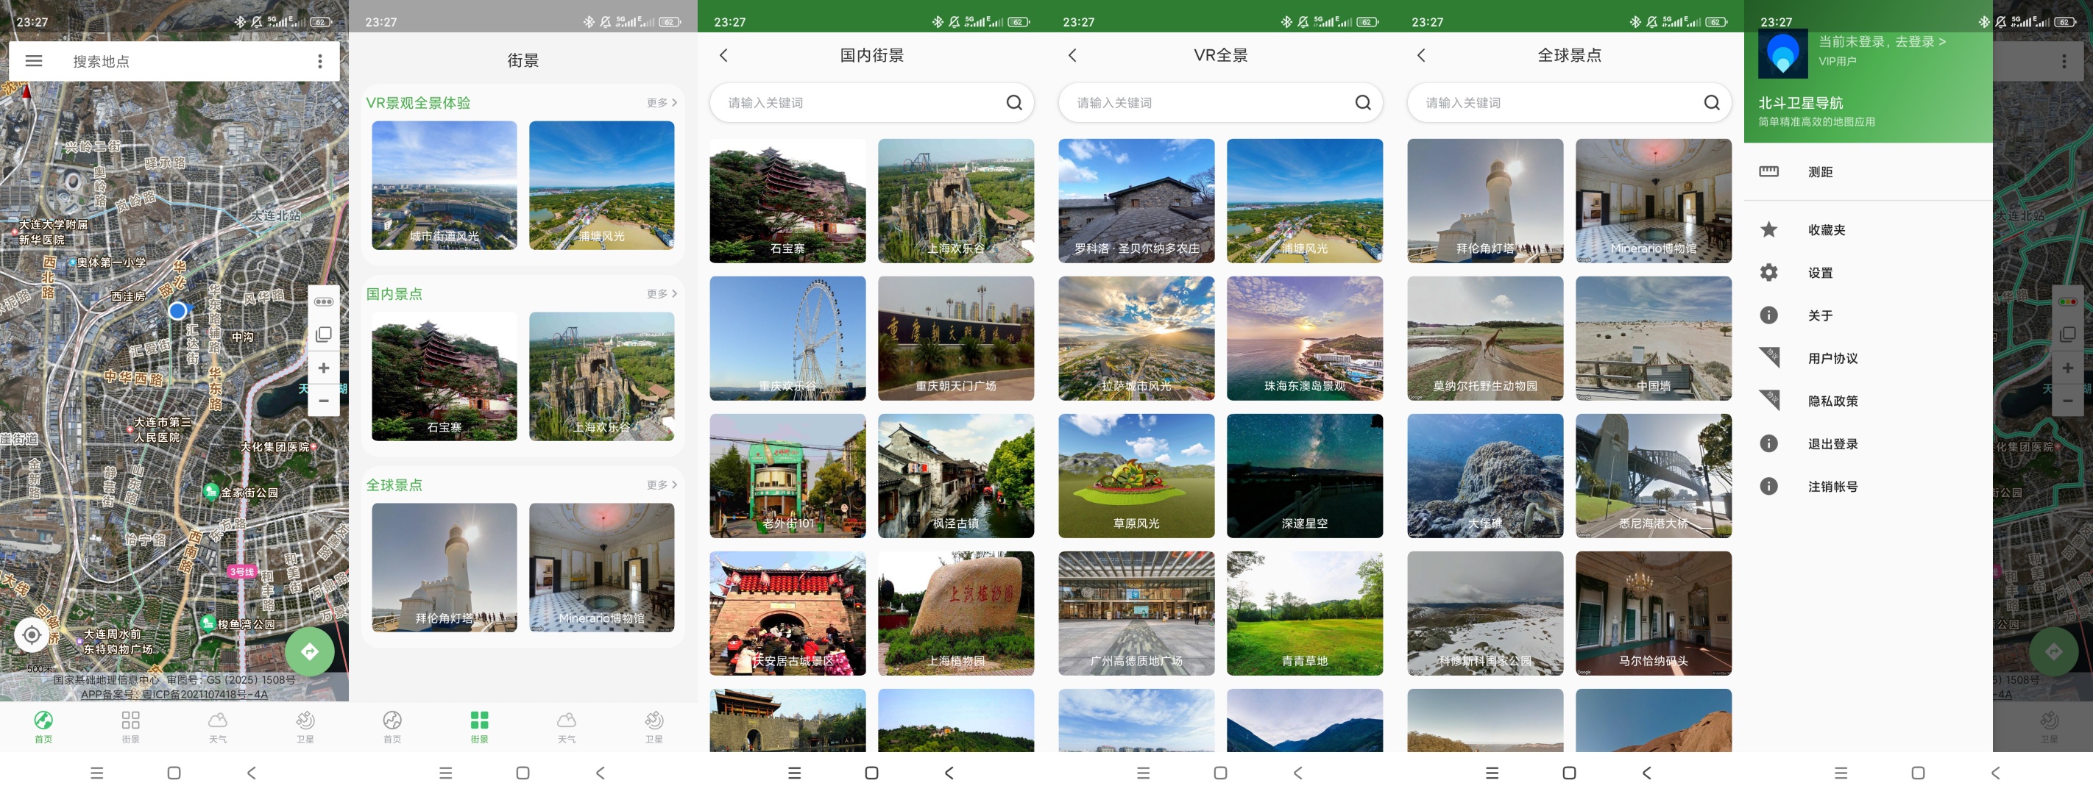Tap the green navigation direction button

click(x=310, y=651)
